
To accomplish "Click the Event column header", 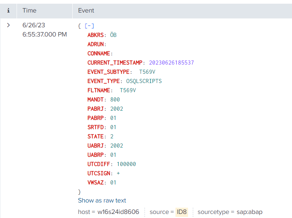I will (86, 11).
